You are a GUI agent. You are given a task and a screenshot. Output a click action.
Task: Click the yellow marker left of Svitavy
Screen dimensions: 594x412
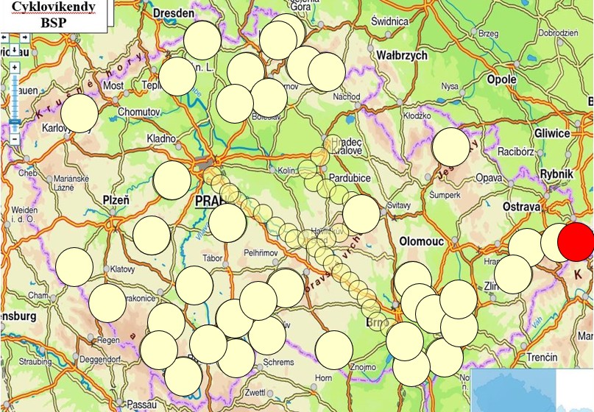point(361,213)
